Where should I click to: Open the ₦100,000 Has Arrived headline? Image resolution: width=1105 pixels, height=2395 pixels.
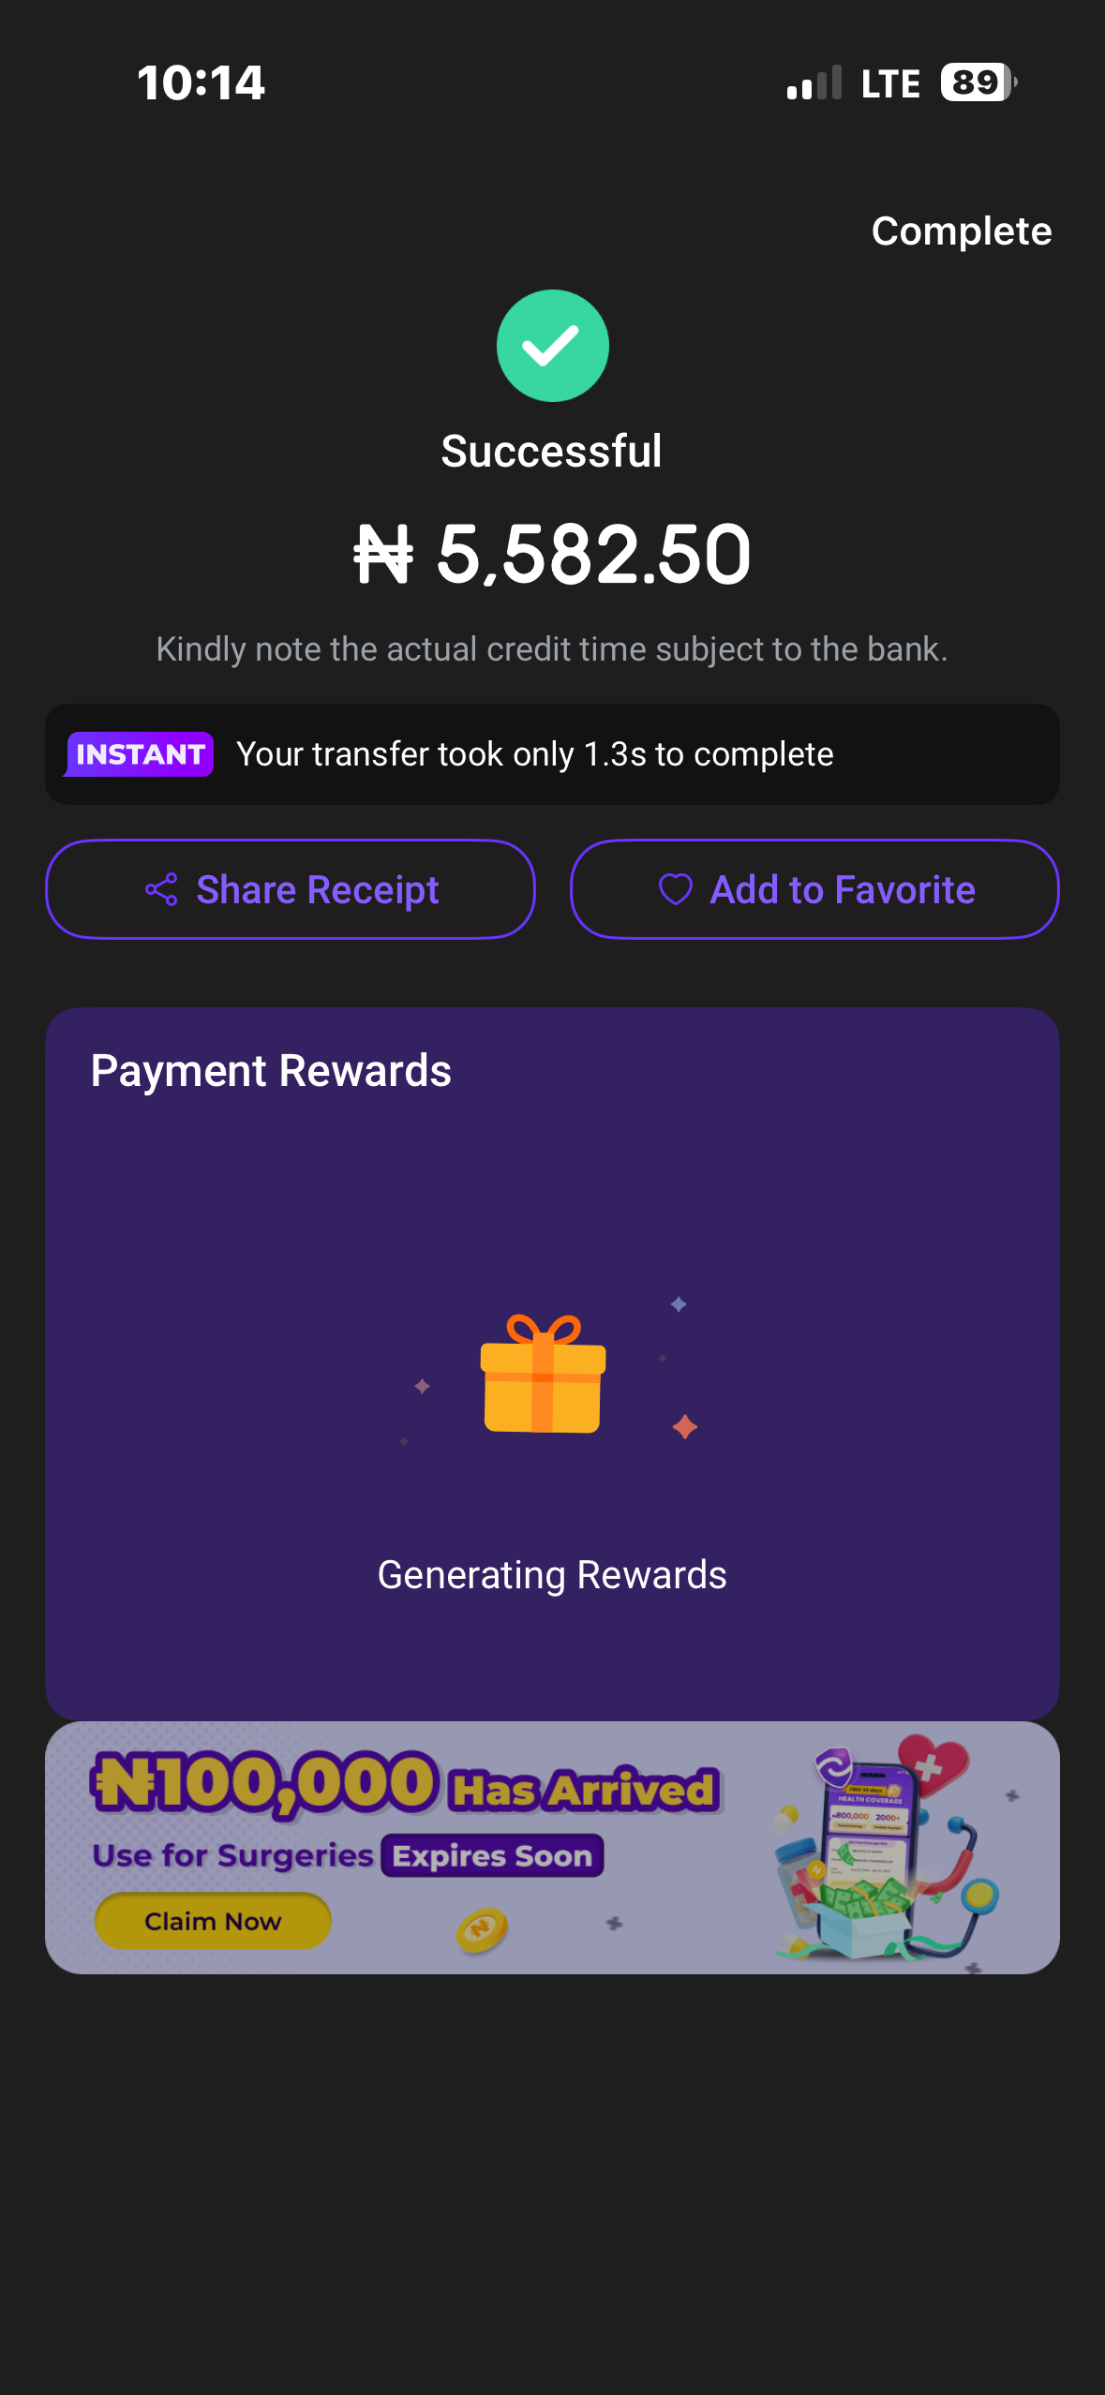[x=405, y=1783]
